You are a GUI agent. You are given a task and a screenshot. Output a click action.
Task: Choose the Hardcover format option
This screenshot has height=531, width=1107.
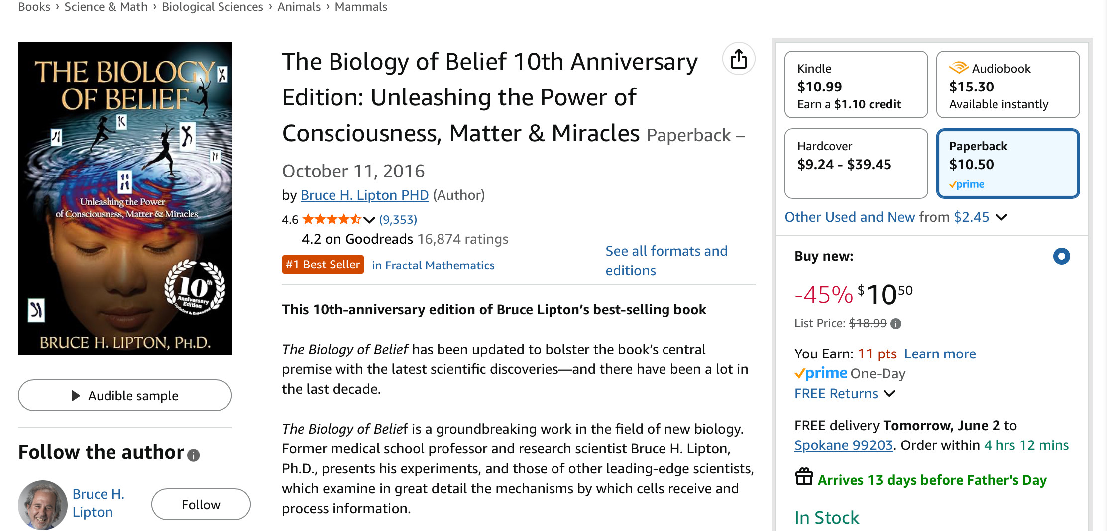point(856,163)
